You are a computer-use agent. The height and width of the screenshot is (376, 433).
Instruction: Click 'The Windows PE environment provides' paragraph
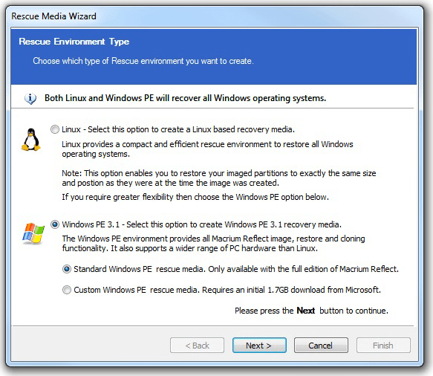point(213,243)
